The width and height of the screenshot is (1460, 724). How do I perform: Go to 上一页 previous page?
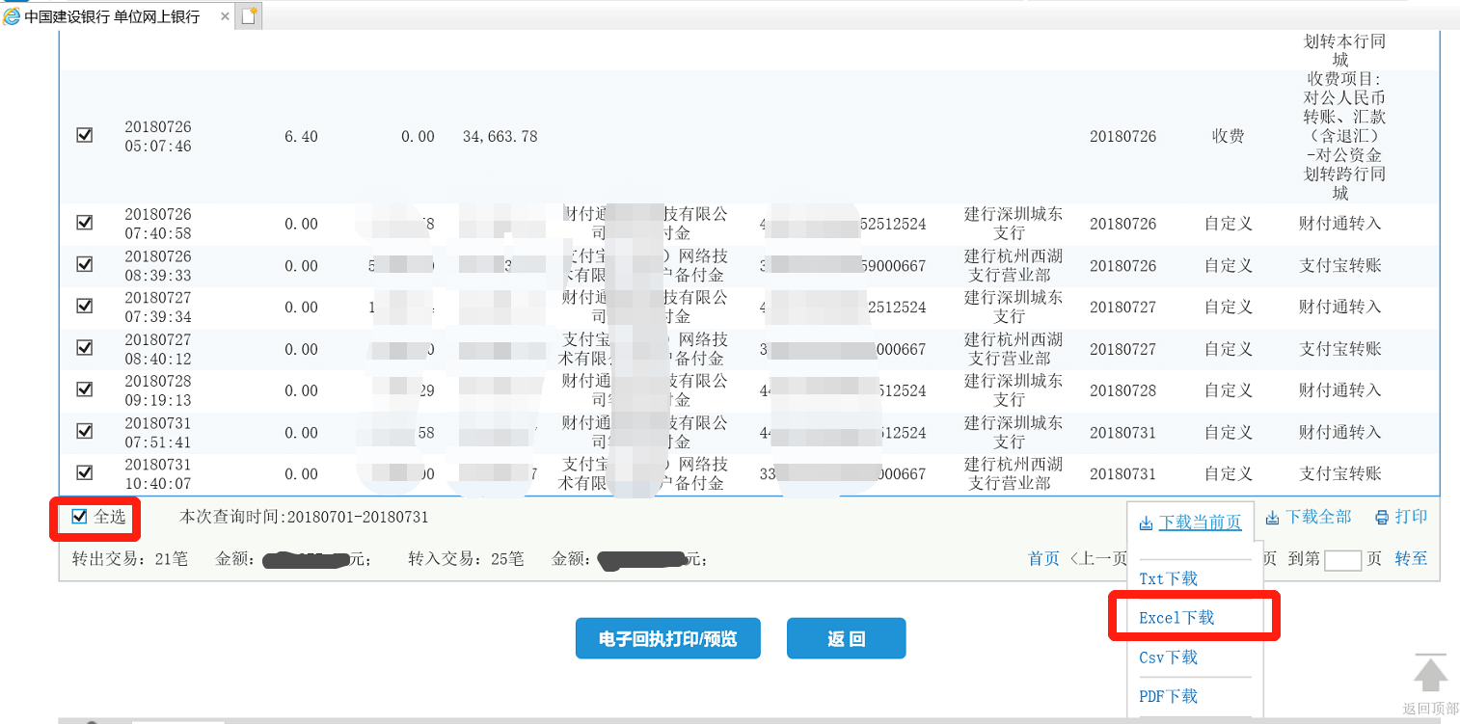pyautogui.click(x=1097, y=559)
